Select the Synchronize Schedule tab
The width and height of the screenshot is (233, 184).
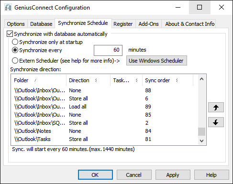pos(83,23)
